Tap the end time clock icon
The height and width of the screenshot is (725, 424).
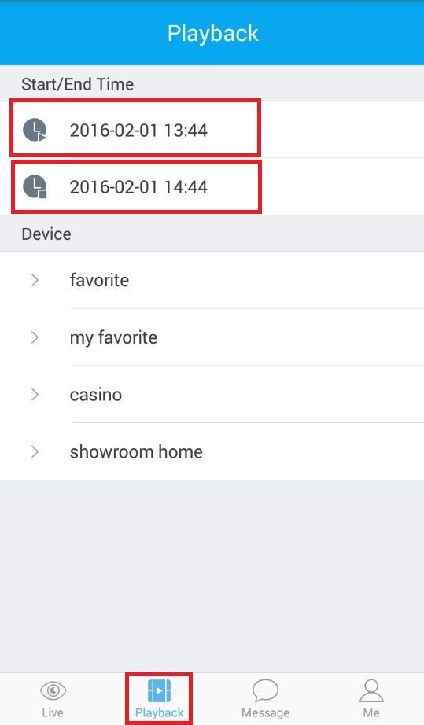coord(35,187)
